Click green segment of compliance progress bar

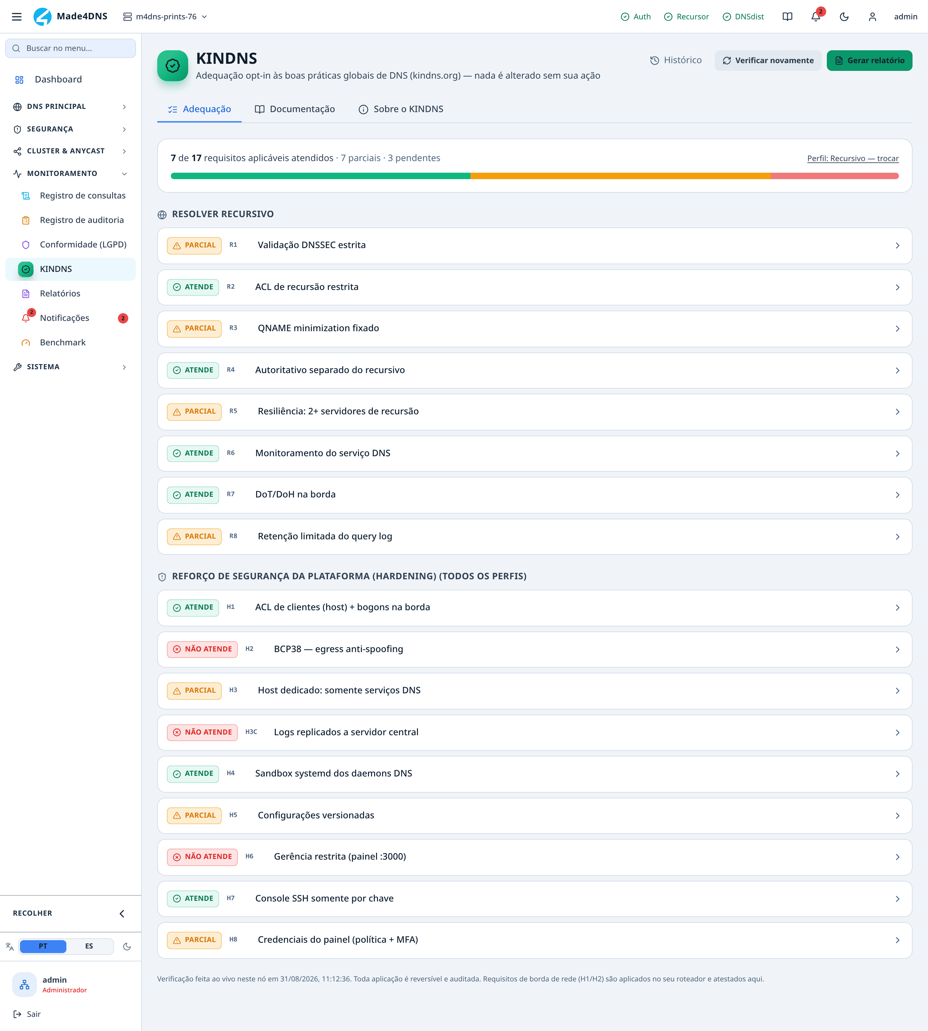pyautogui.click(x=320, y=176)
